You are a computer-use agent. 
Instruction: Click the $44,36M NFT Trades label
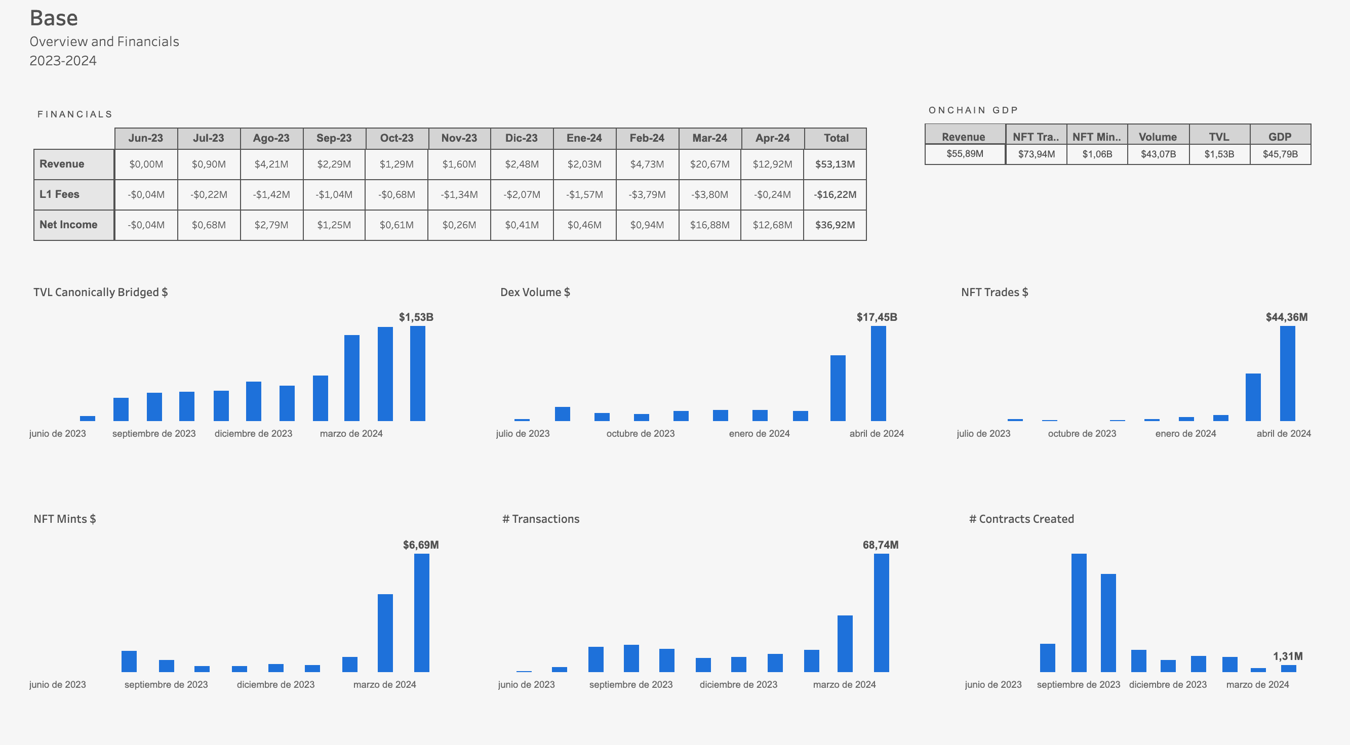[x=1287, y=317]
